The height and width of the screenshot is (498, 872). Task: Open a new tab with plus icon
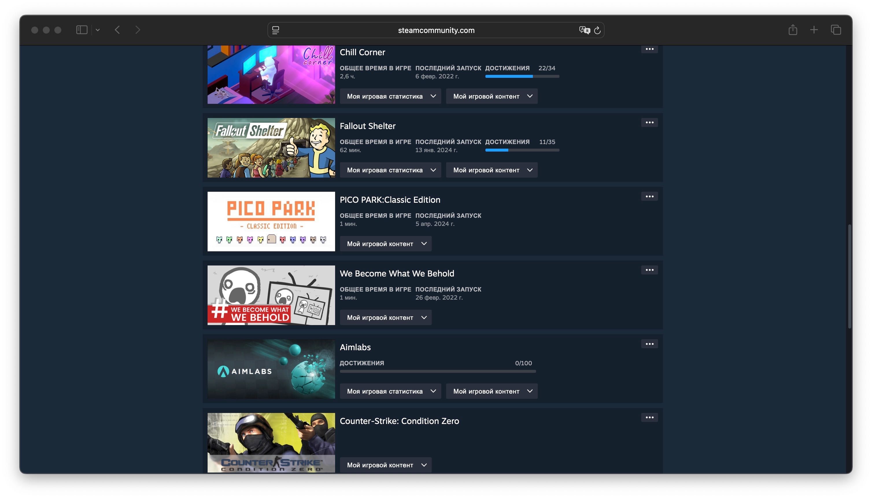[814, 30]
